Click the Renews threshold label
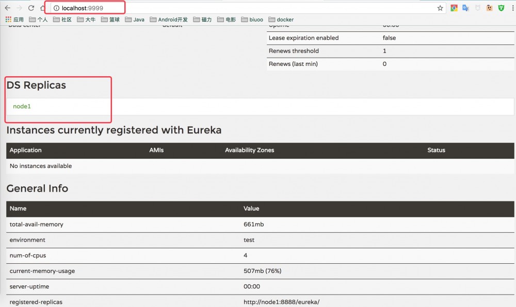516x307 pixels. 294,51
